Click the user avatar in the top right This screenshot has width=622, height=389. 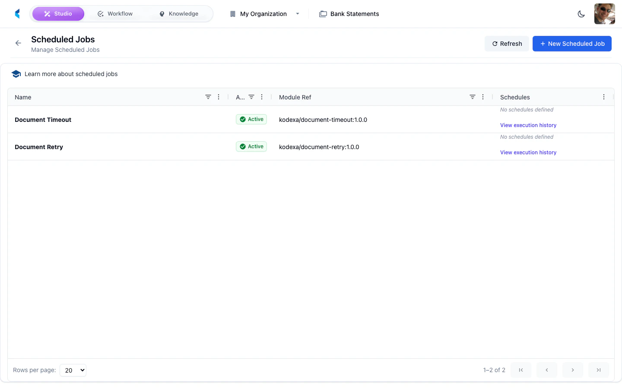(x=604, y=13)
